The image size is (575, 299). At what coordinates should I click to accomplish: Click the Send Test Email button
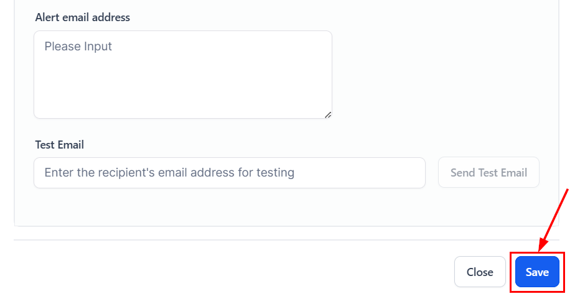(x=489, y=172)
